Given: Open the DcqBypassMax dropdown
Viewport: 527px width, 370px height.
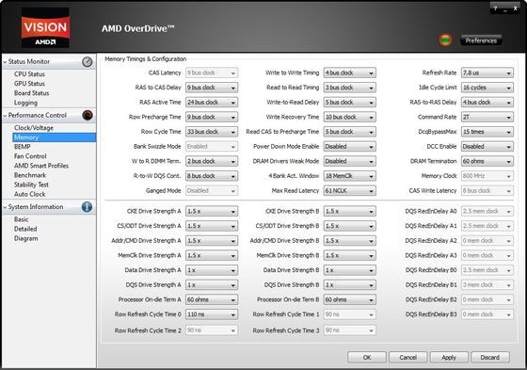Looking at the screenshot, I should pyautogui.click(x=487, y=132).
